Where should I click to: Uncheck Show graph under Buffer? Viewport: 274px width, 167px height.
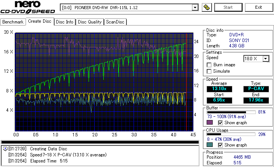(x=221, y=123)
